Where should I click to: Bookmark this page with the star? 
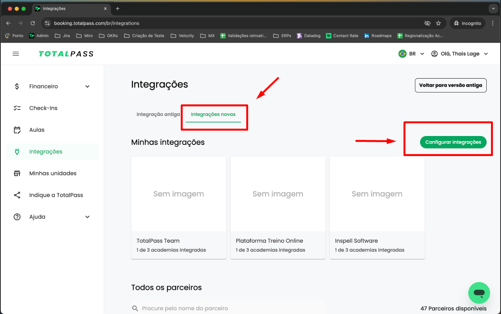(438, 23)
